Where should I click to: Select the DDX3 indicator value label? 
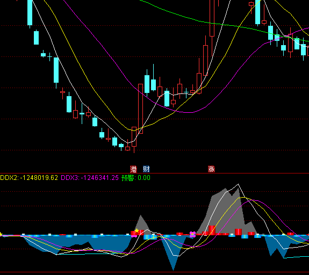(x=90, y=178)
